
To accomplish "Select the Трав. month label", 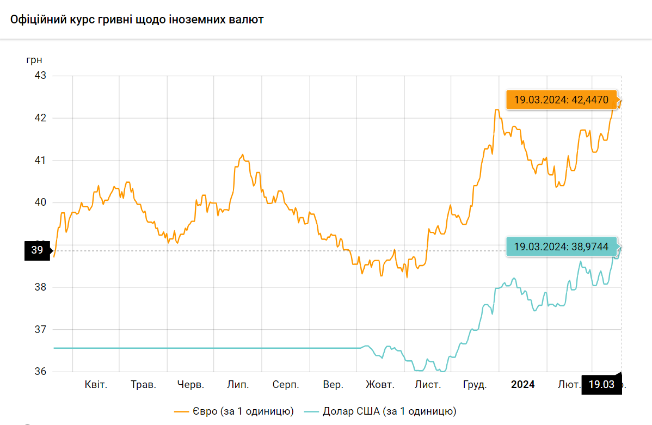I will 144,385.
